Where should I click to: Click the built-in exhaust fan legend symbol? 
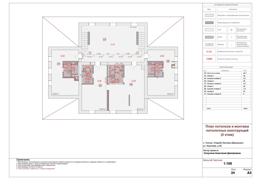(231, 30)
